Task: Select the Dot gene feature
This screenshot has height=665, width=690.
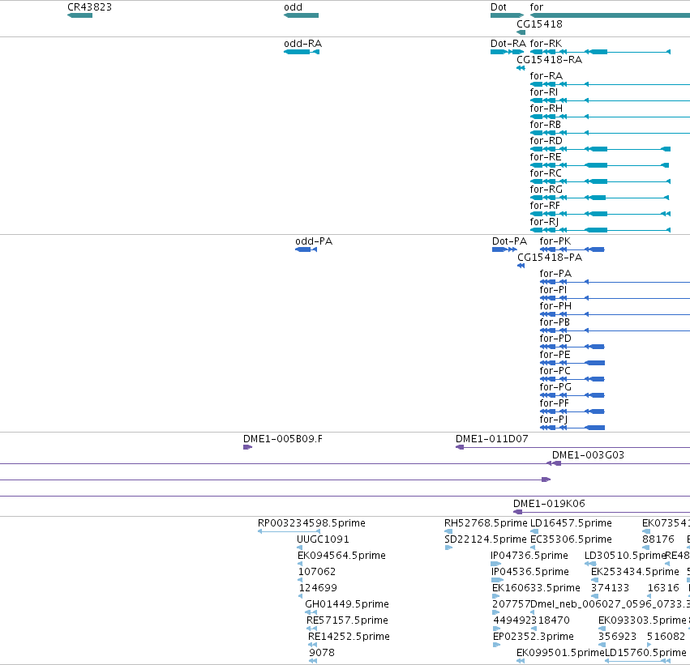Action: point(507,15)
